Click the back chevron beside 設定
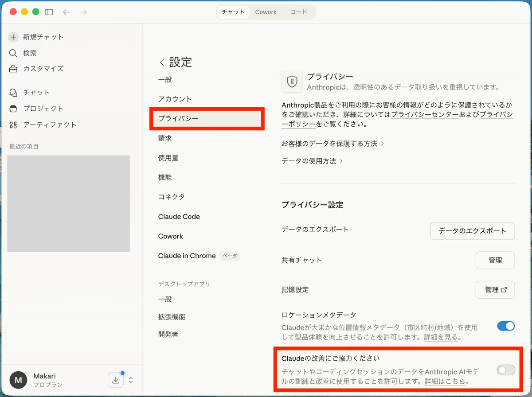 [162, 62]
